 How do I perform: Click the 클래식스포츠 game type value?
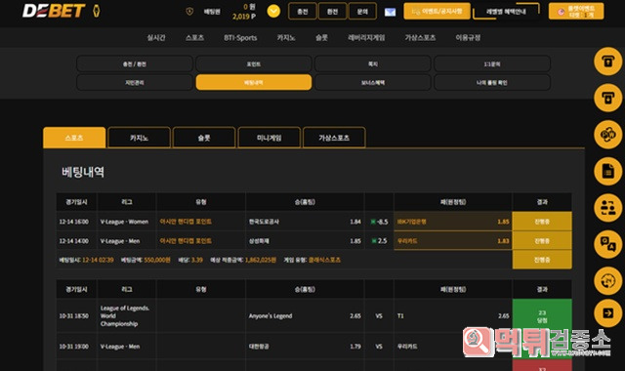click(x=324, y=260)
